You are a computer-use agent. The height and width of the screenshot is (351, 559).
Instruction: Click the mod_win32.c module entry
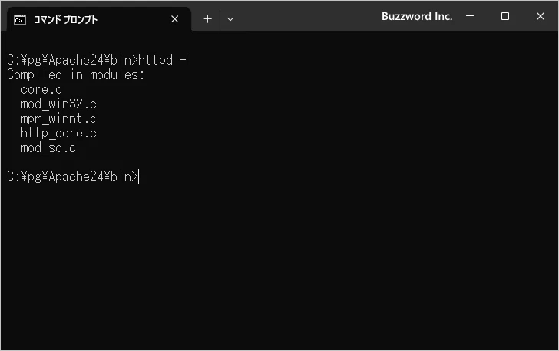point(59,104)
